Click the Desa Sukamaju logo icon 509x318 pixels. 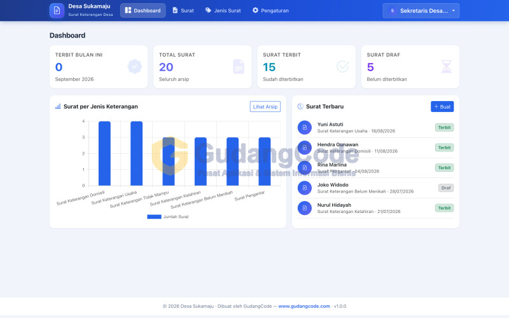click(x=57, y=10)
